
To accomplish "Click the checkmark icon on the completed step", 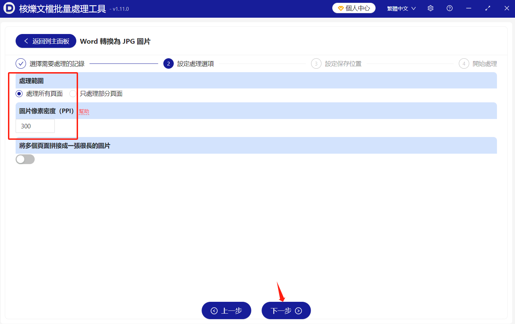I will pyautogui.click(x=21, y=63).
